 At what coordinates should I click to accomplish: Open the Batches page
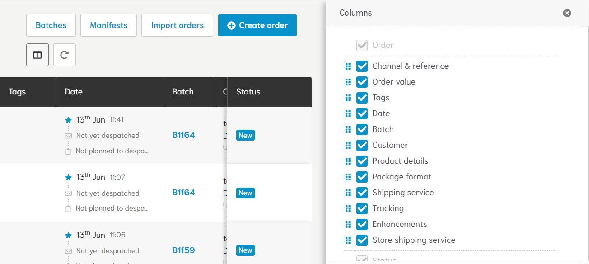(51, 25)
